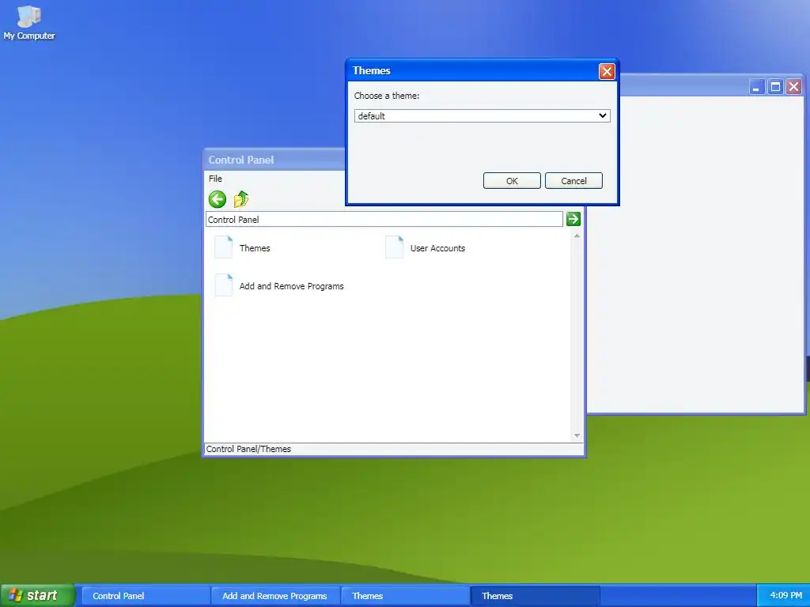This screenshot has height=607, width=810.
Task: Click the 'Choose a theme:' label
Action: click(x=387, y=96)
